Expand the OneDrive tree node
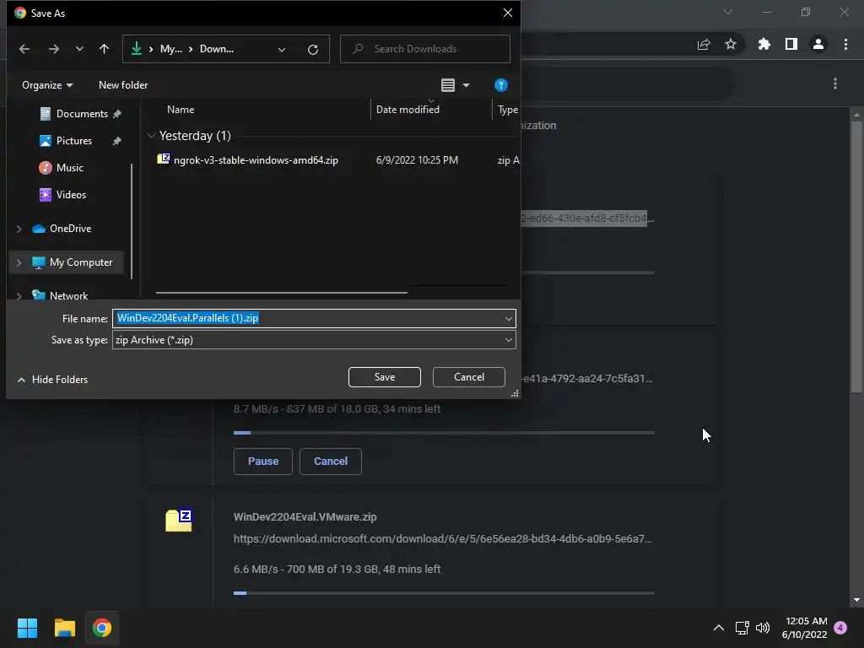Viewport: 864px width, 648px height. (x=19, y=229)
